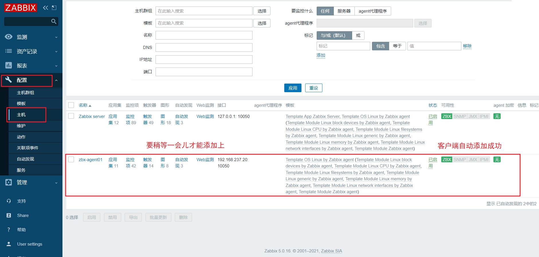Click ZBX availability badge for Zabbix server

click(x=447, y=116)
